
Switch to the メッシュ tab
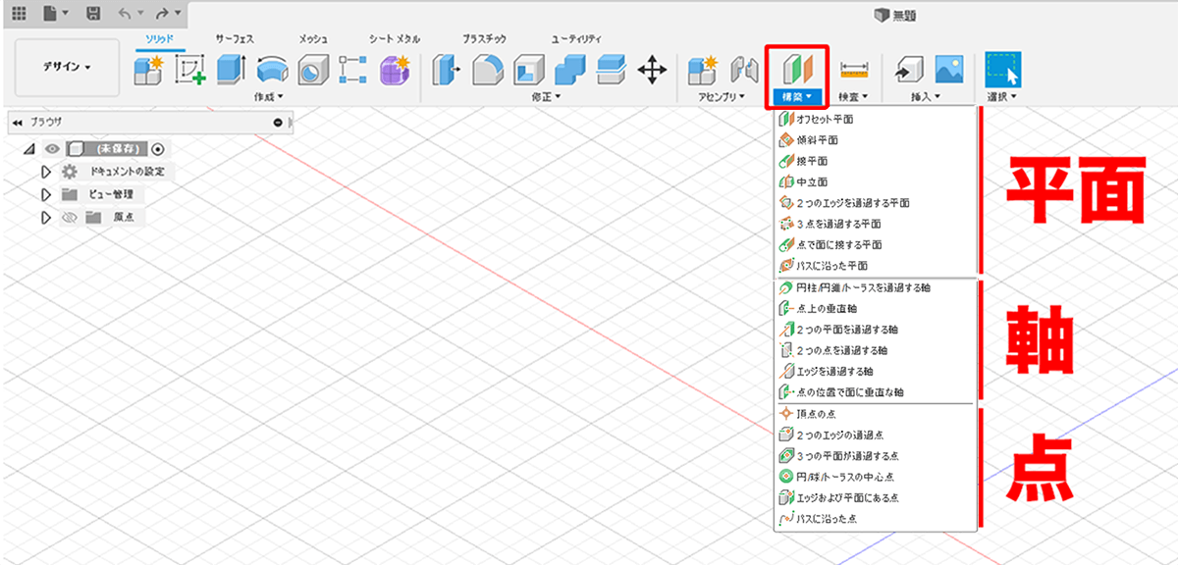[x=313, y=38]
